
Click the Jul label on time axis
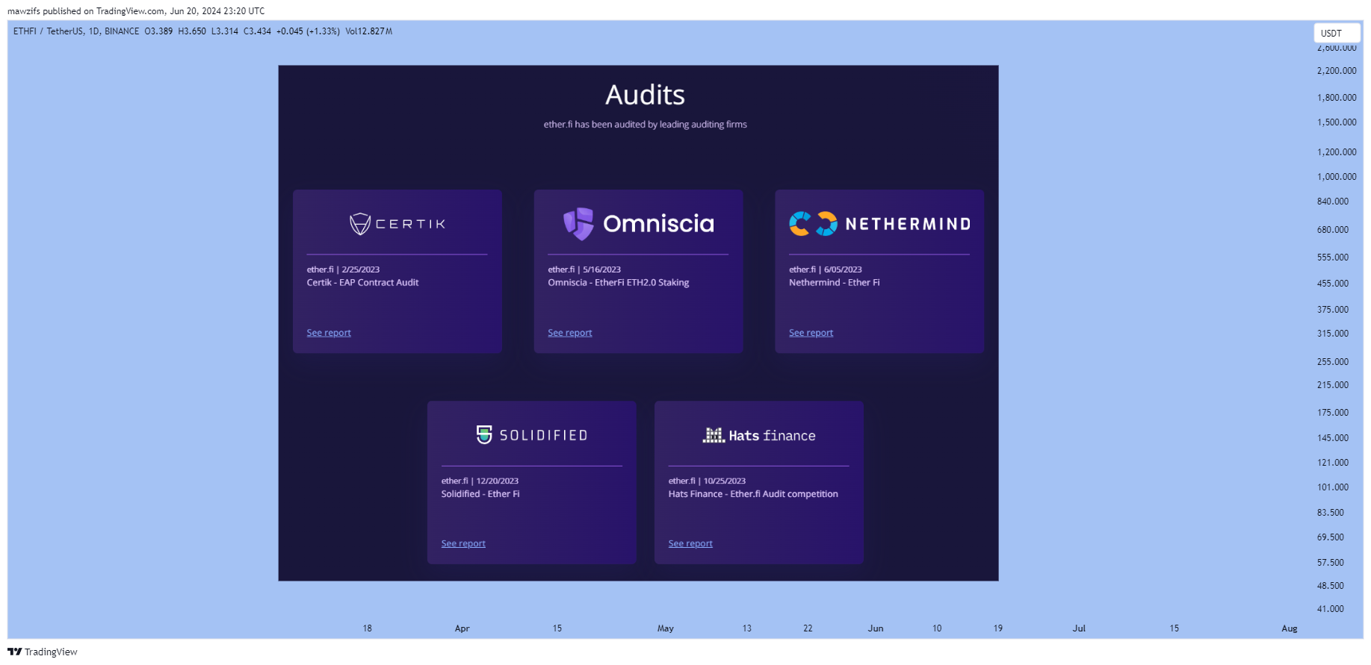click(1079, 628)
